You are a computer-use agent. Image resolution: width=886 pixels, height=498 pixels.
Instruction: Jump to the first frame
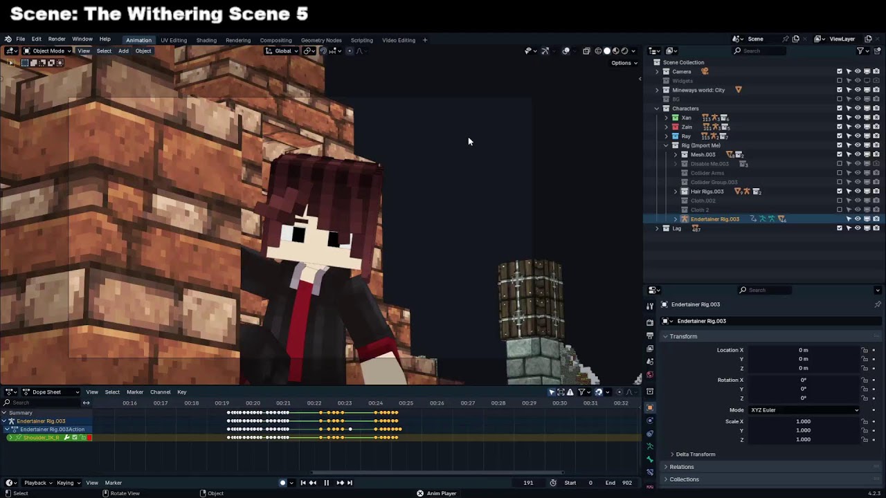point(302,483)
